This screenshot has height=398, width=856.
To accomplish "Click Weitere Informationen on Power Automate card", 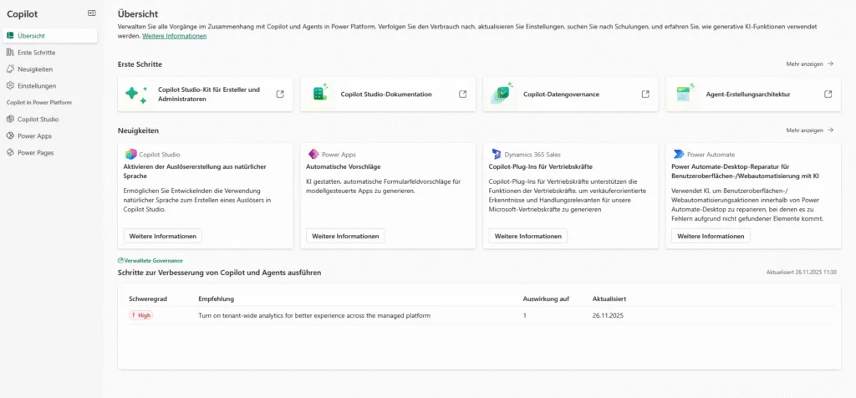I will pos(711,236).
